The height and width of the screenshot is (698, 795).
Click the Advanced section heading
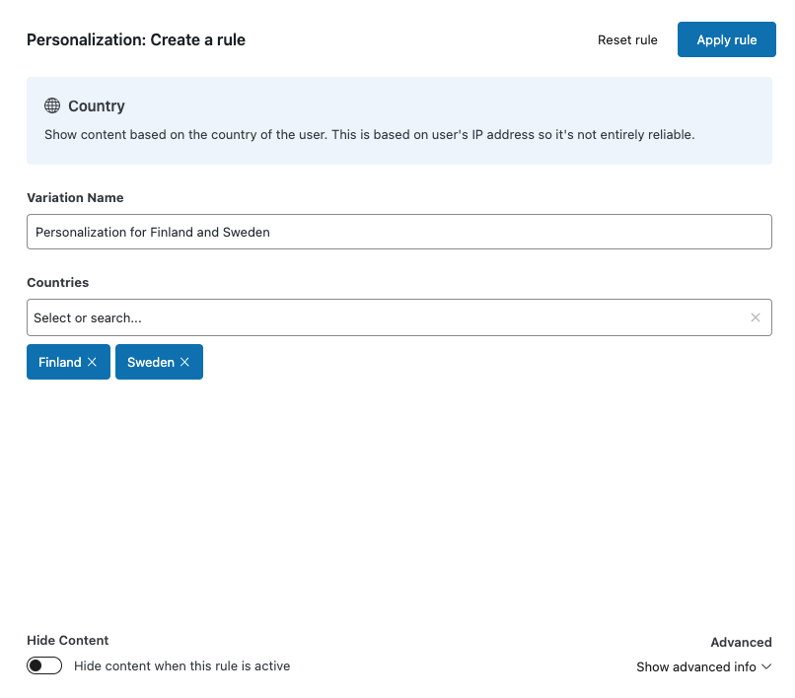coord(741,642)
